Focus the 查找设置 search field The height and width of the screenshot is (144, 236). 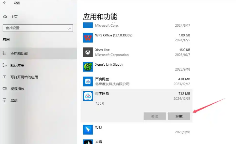(38, 28)
